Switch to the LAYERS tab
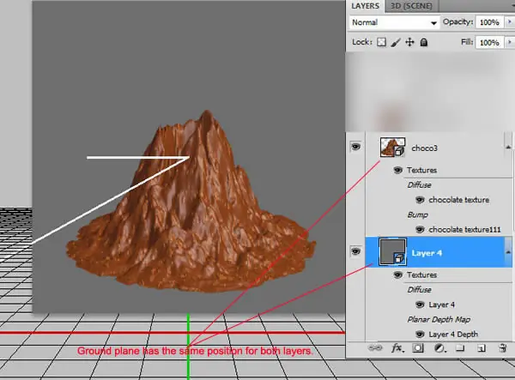The image size is (515, 380). pos(365,6)
